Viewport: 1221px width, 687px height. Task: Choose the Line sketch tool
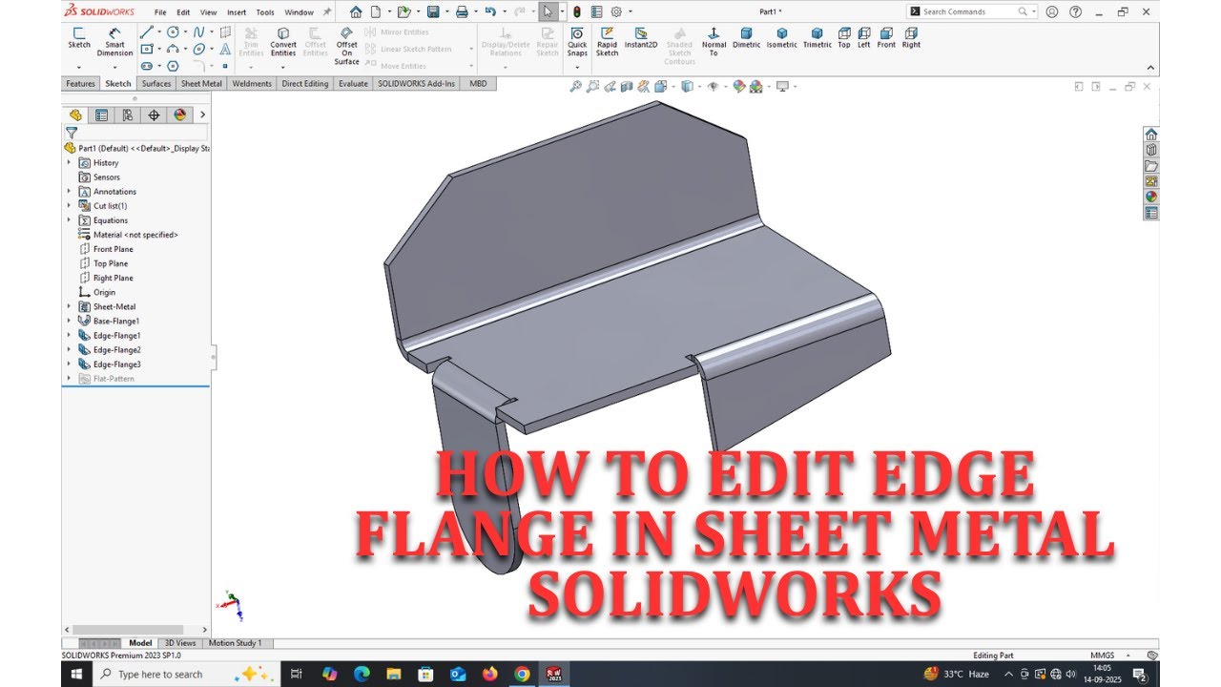(146, 32)
